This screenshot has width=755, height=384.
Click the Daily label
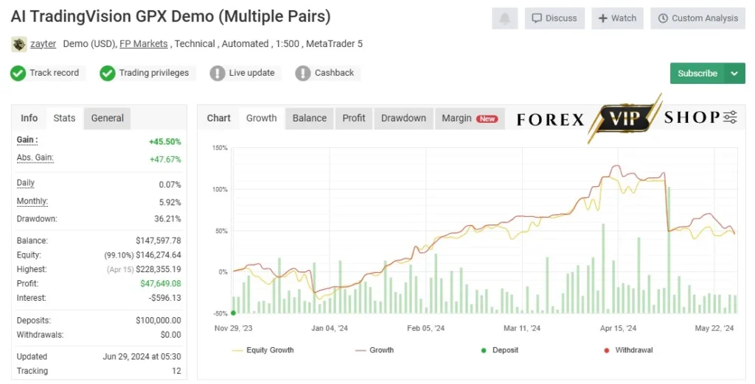(x=26, y=182)
